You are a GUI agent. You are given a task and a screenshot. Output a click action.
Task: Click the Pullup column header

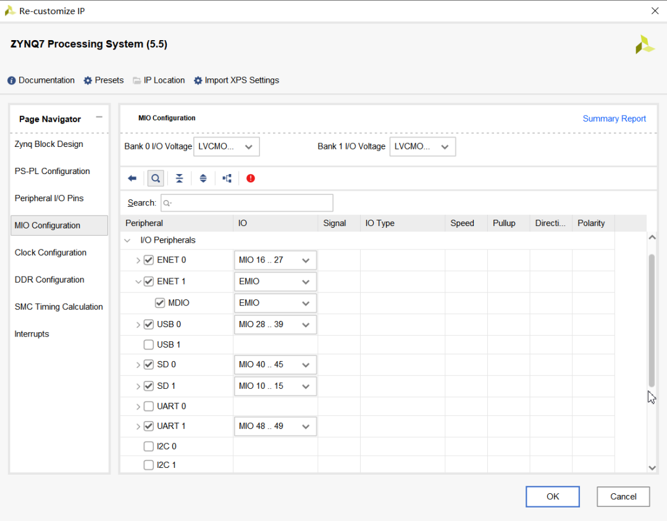tap(508, 223)
